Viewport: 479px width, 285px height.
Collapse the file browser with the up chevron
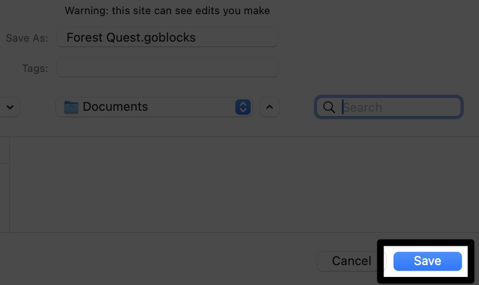[269, 107]
